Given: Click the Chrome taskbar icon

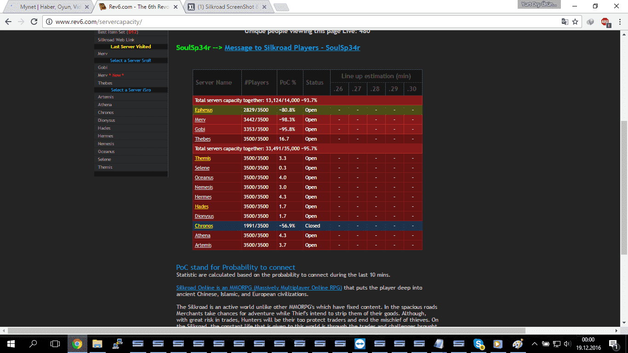Looking at the screenshot, I should pos(77,344).
